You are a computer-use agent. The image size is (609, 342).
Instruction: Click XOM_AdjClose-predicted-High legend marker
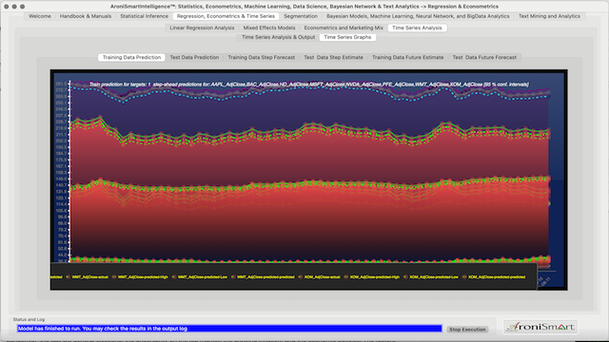345,276
